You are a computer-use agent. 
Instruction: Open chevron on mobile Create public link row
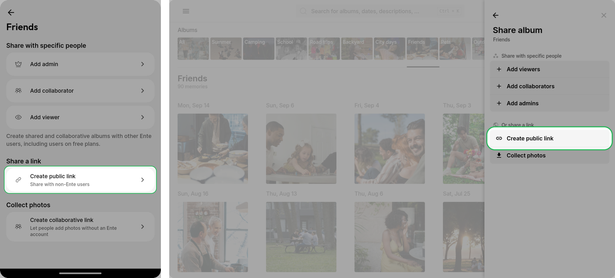click(x=142, y=180)
